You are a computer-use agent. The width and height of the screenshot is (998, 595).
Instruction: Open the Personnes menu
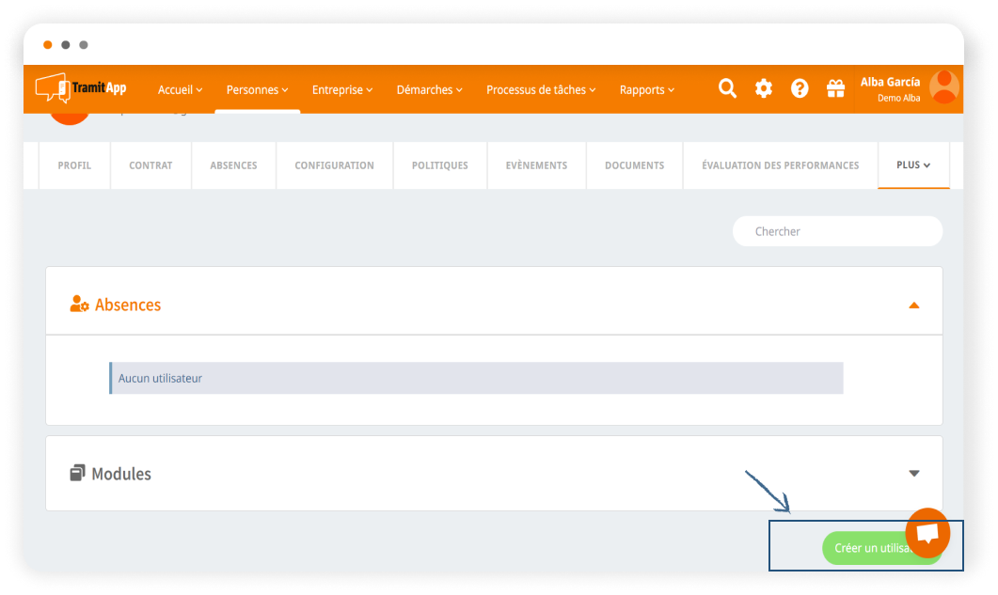257,90
